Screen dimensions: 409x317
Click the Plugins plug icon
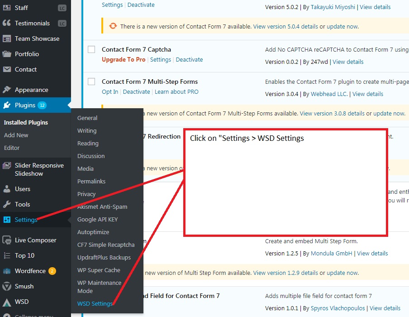(6, 105)
